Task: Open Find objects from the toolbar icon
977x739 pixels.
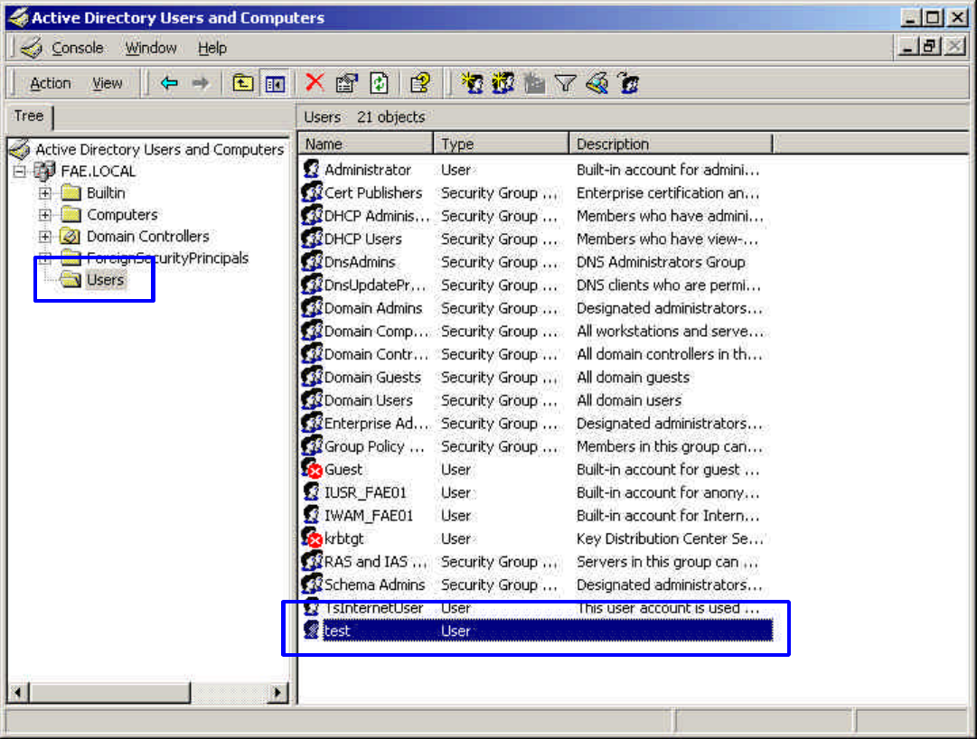Action: point(597,83)
